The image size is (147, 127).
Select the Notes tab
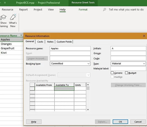coord(50,42)
